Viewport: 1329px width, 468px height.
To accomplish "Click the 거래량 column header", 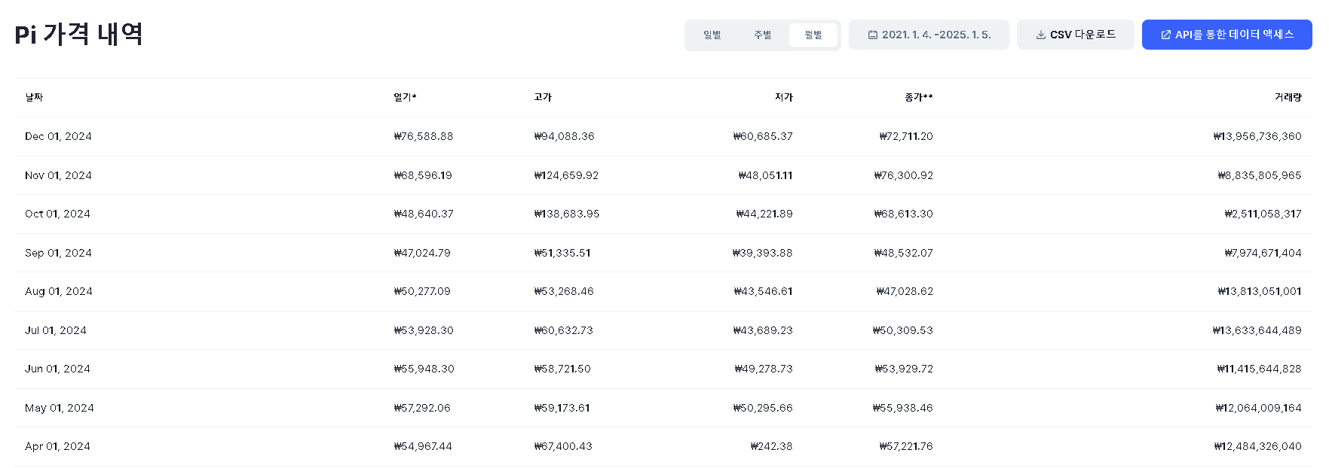I will (x=1288, y=97).
